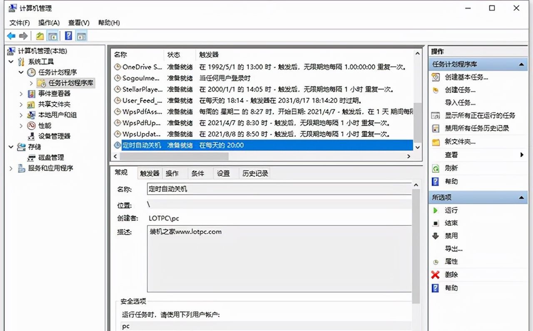
Task: Collapse the 所选项 actions section
Action: pos(521,198)
